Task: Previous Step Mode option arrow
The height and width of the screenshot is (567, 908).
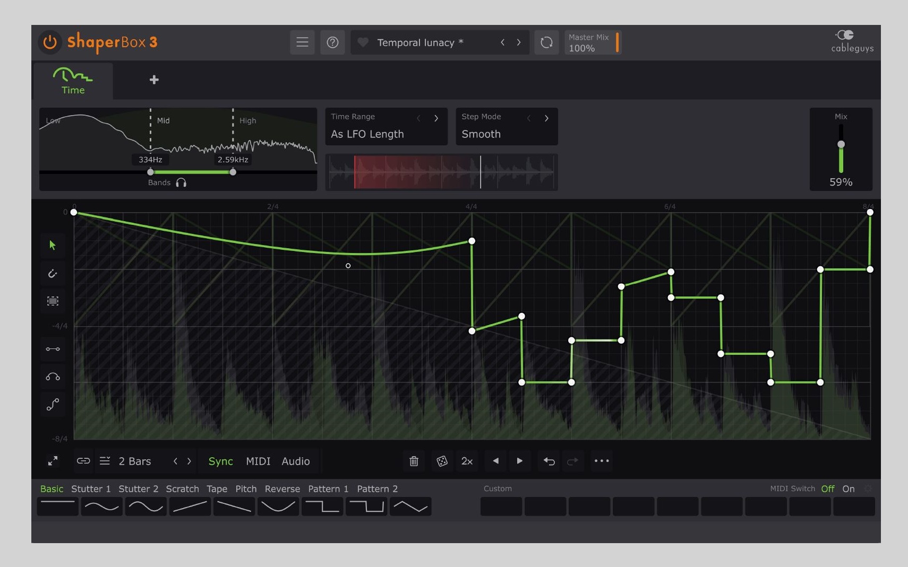Action: [x=529, y=118]
